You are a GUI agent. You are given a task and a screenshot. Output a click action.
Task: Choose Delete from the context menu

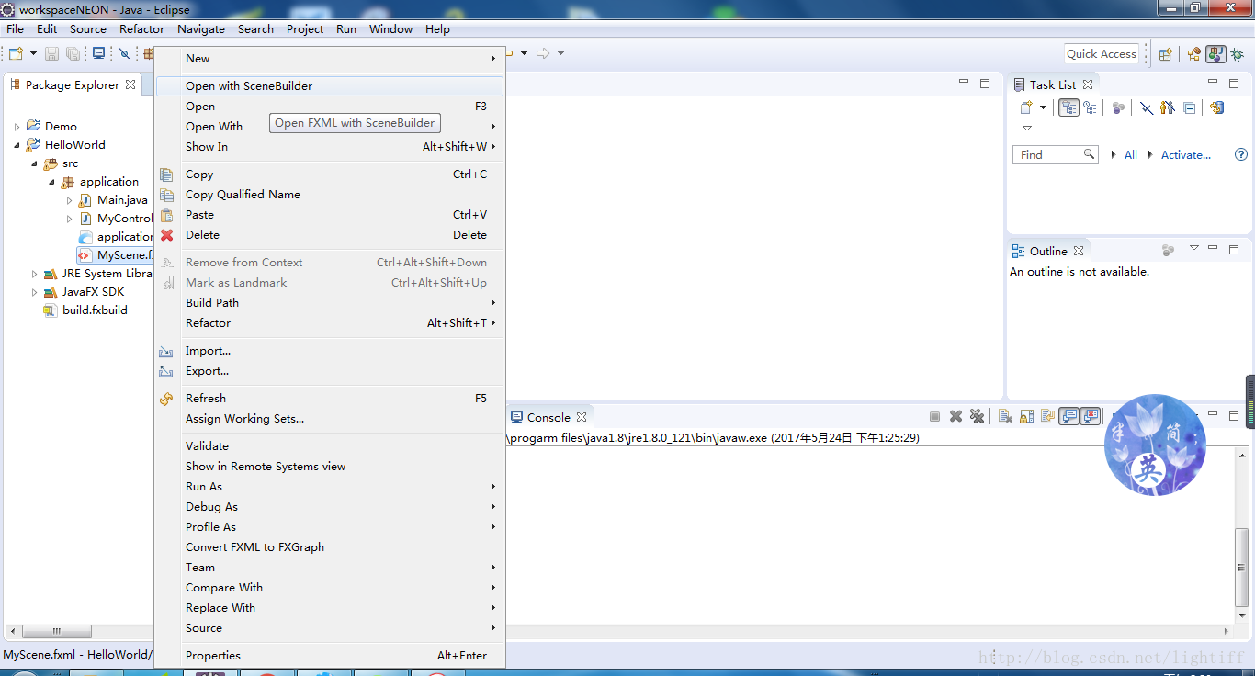click(330, 235)
